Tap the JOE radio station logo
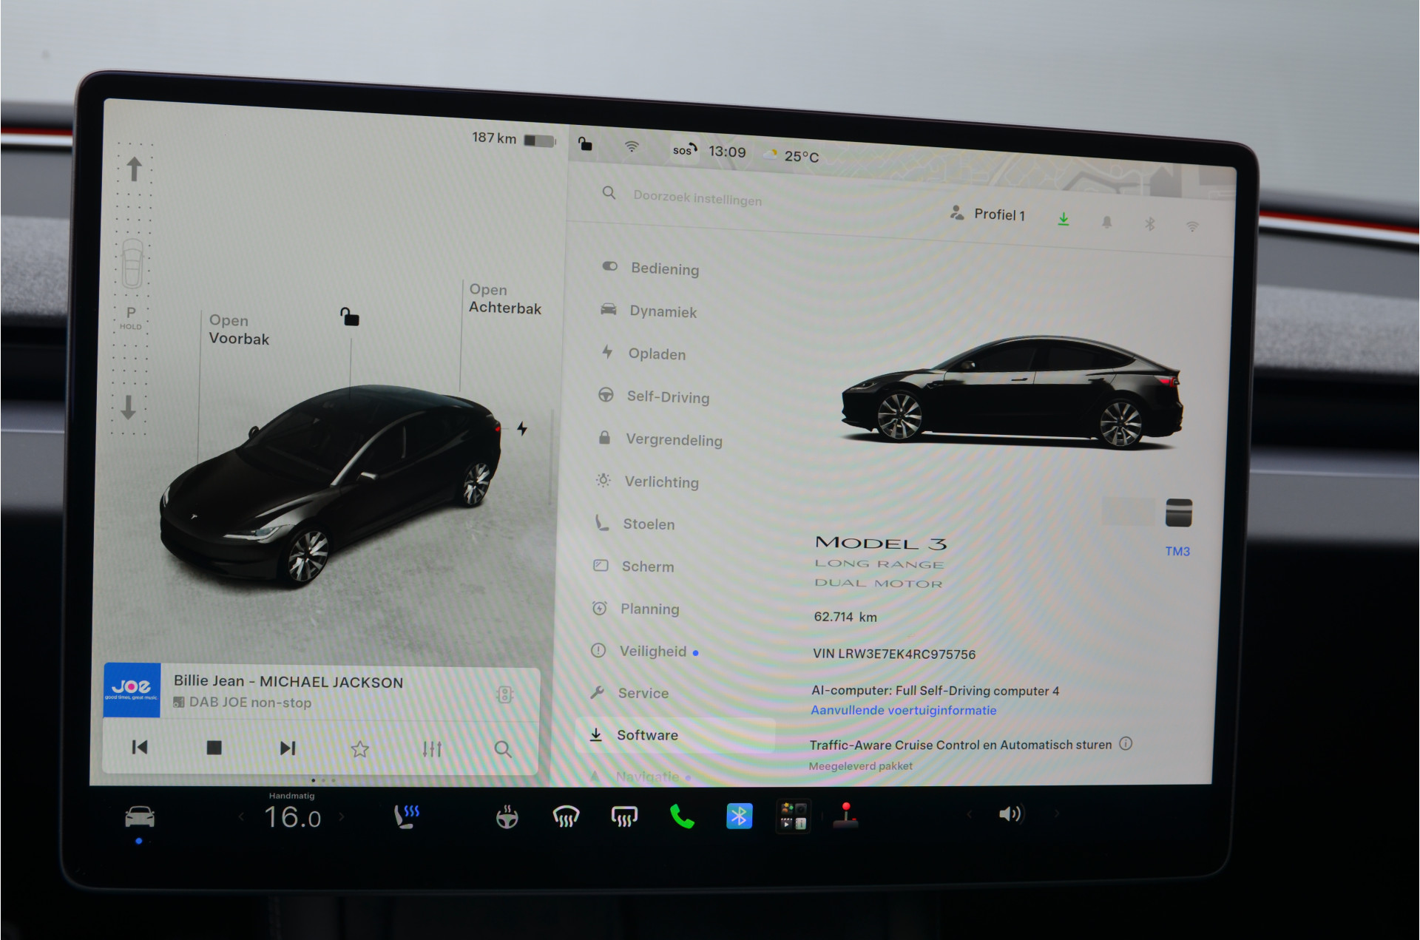 pyautogui.click(x=132, y=690)
